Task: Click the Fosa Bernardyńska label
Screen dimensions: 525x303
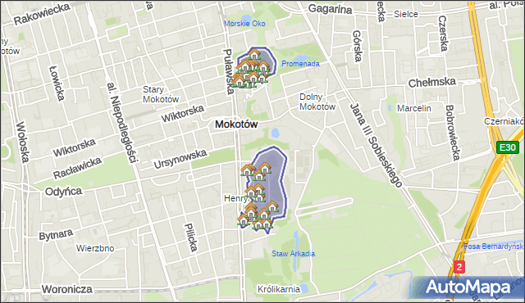Action: click(x=494, y=246)
